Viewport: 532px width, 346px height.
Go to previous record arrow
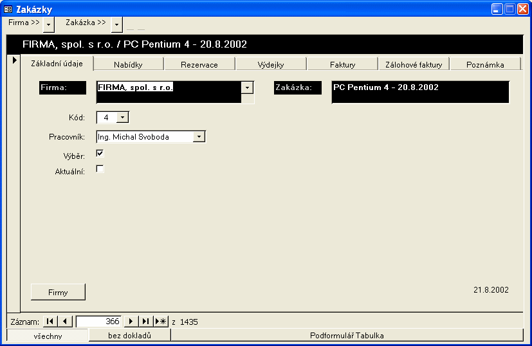pos(66,322)
